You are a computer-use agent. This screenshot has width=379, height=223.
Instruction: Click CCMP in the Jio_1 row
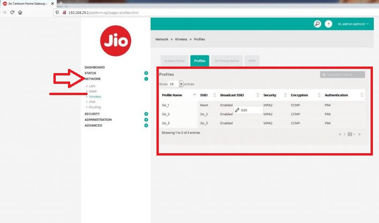click(x=295, y=105)
